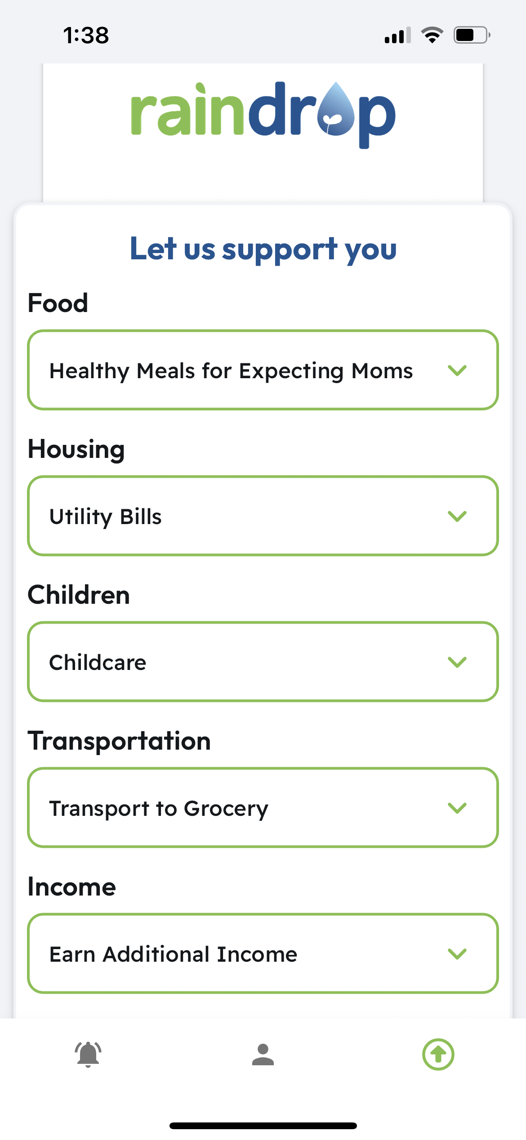Tap the green upward arrow circle icon
The image size is (526, 1140).
coord(438,1054)
